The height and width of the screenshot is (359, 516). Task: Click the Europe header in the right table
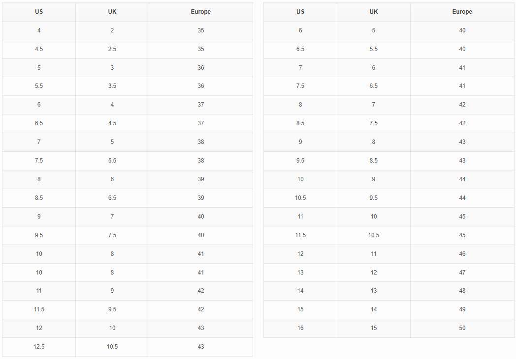click(x=462, y=12)
